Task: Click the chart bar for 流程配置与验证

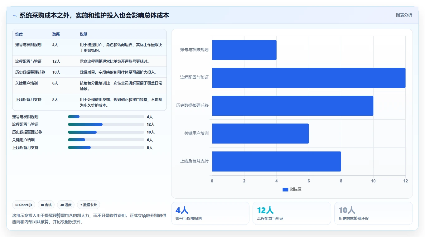Action: 309,78
